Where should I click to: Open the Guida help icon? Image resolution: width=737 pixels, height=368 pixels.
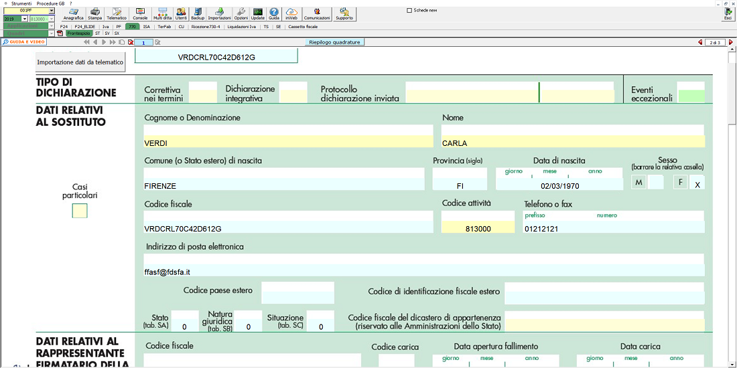pos(274,13)
